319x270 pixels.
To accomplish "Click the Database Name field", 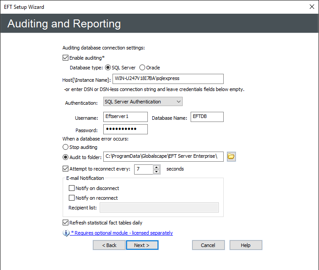I will pos(207,117).
